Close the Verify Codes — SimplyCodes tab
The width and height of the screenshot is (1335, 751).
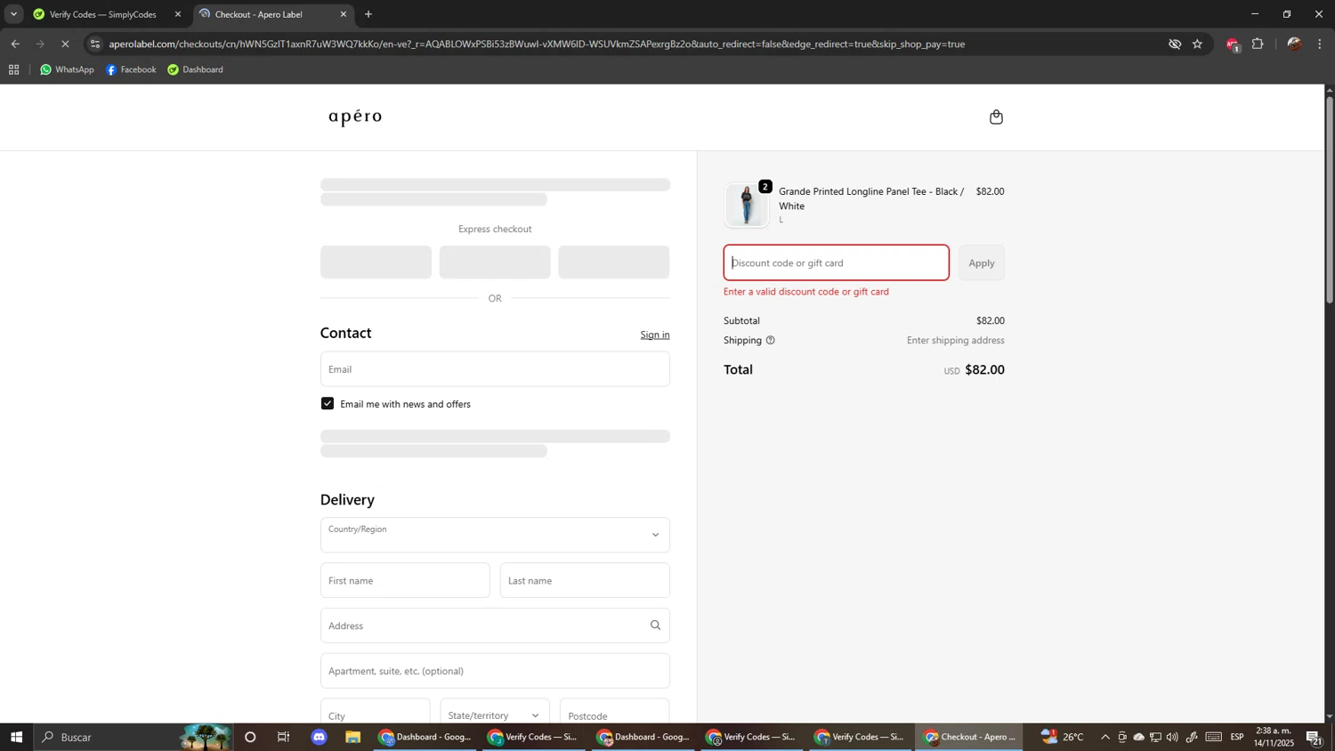point(177,14)
